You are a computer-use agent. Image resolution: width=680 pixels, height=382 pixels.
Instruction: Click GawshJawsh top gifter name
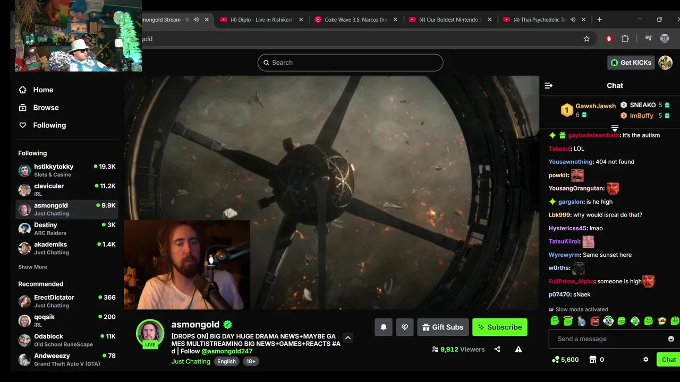596,106
